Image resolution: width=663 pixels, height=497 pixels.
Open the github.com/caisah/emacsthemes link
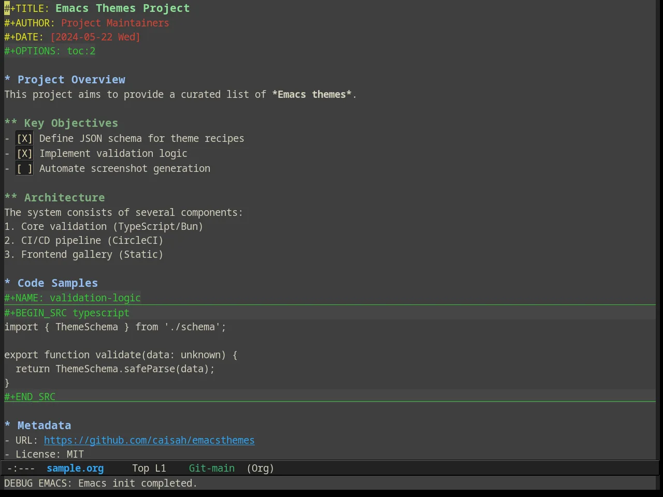(149, 440)
